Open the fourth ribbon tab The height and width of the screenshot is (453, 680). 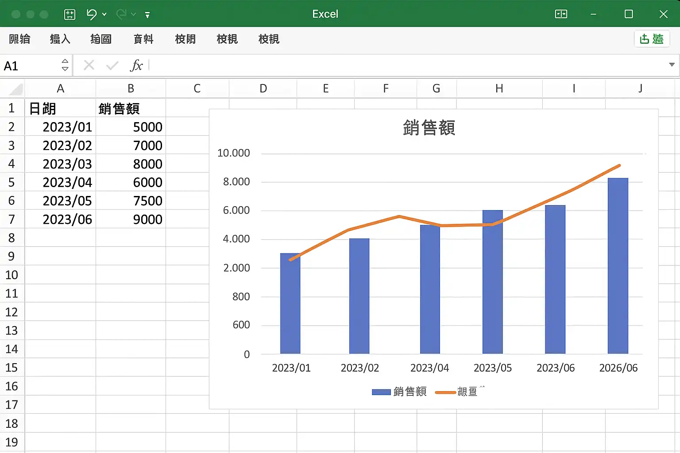[x=143, y=39]
